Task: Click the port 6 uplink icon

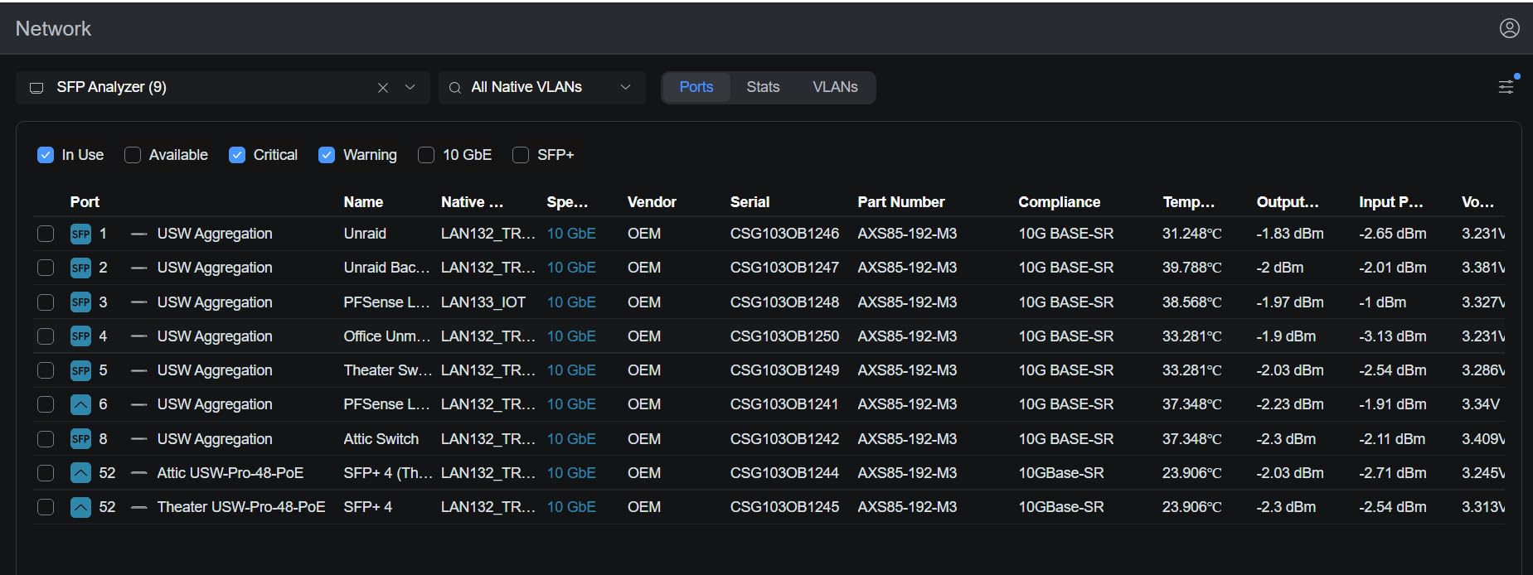Action: coord(80,404)
